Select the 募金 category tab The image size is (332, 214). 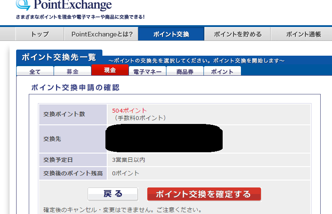pyautogui.click(x=72, y=72)
